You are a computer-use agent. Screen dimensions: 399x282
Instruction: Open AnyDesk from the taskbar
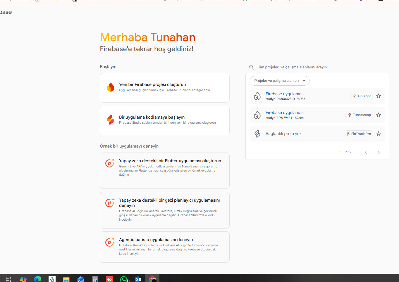point(109,279)
